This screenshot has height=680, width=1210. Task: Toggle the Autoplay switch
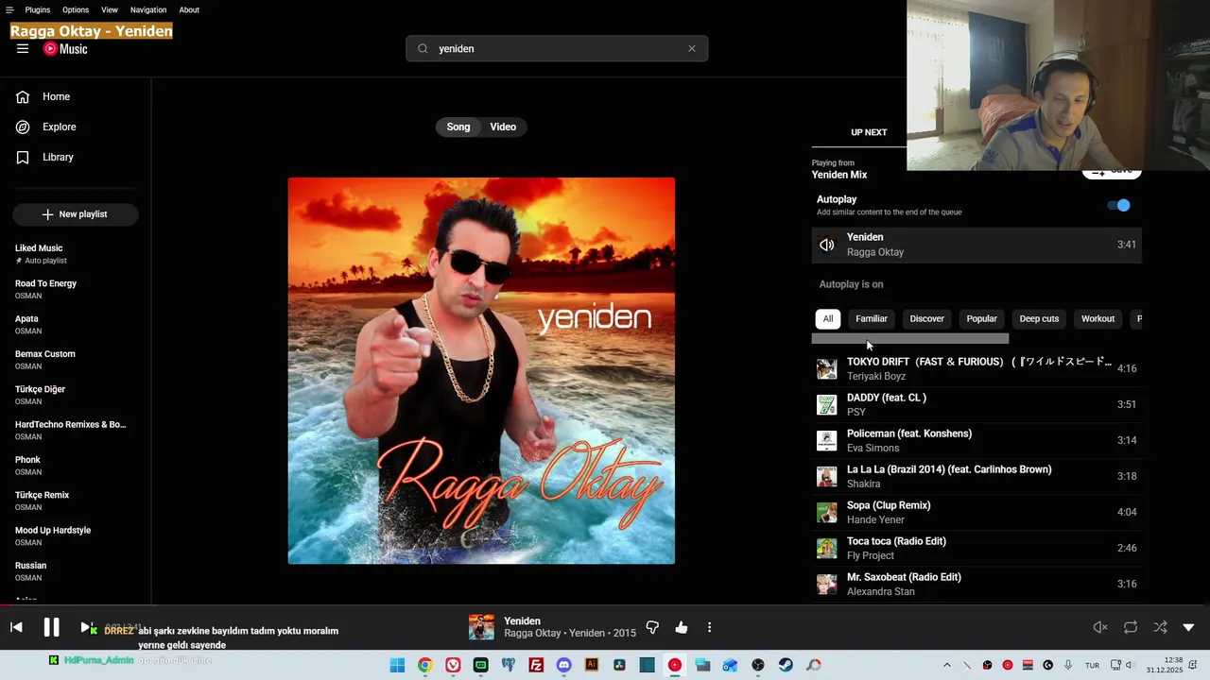point(1119,205)
